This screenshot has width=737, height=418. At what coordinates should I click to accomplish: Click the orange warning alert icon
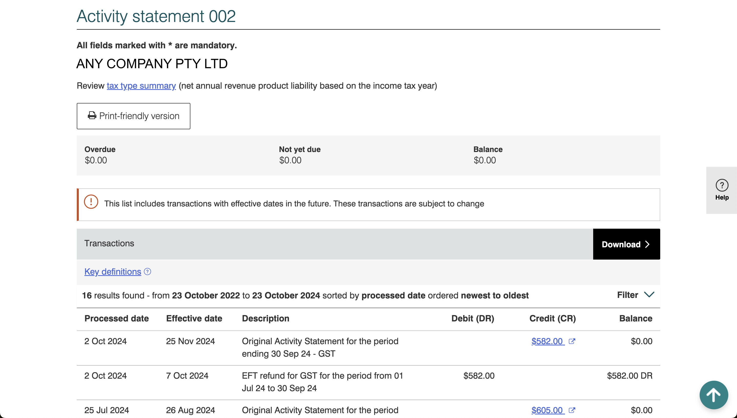coord(91,202)
